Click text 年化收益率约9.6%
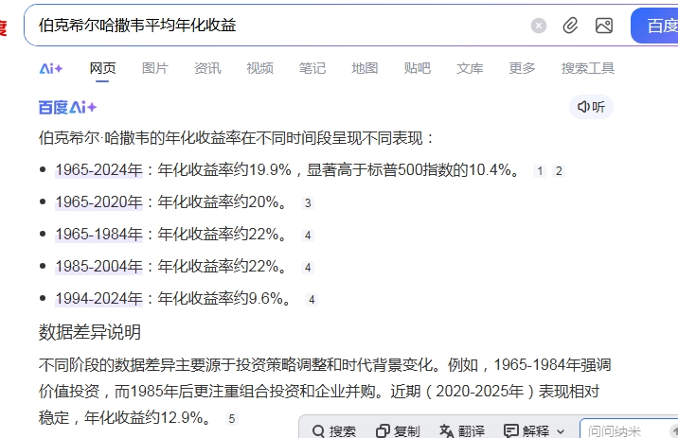Image resolution: width=678 pixels, height=438 pixels. click(220, 299)
